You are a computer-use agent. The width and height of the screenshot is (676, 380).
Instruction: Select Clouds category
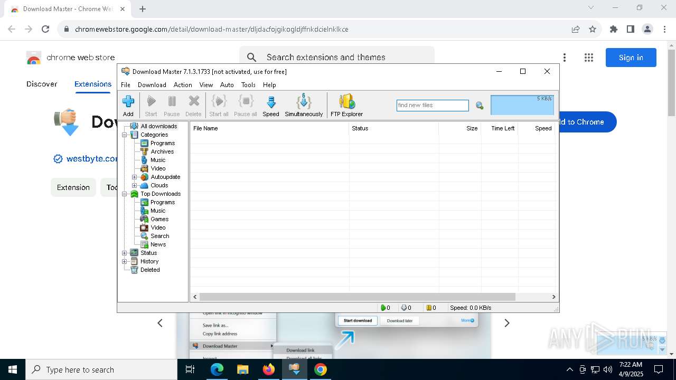(x=159, y=185)
